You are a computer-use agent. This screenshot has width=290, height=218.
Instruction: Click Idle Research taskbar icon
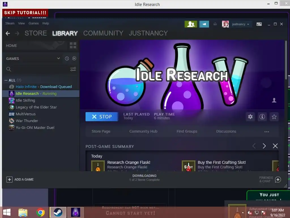(x=75, y=212)
